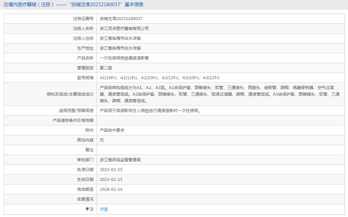Click the 批准日期 value 2023-02-15

pyautogui.click(x=111, y=170)
